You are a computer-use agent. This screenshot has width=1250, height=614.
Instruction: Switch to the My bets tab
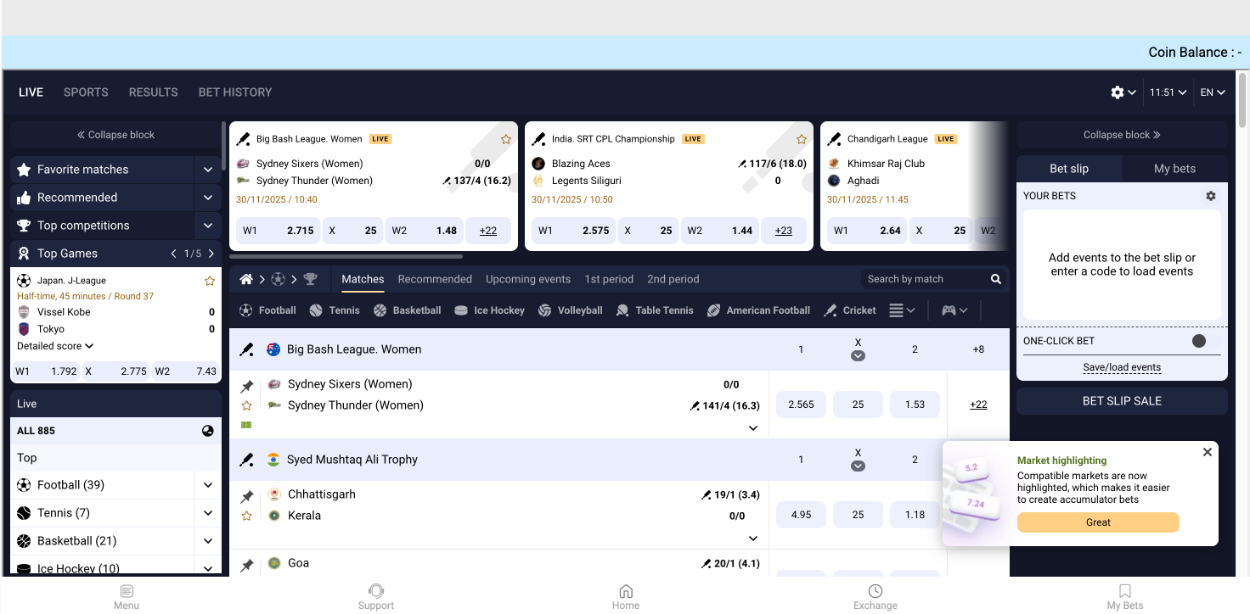[x=1174, y=168]
